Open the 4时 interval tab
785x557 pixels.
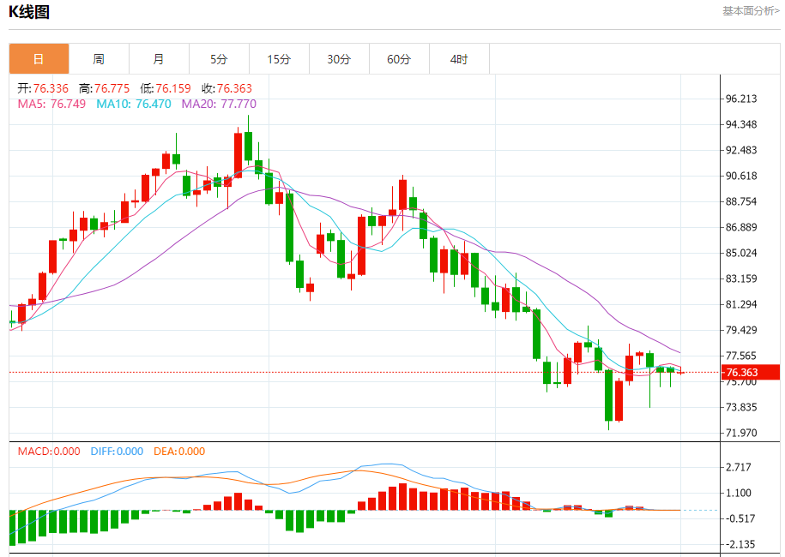[x=460, y=59]
